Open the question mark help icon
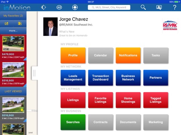Viewport: 181px width, 135px height. point(175,7)
